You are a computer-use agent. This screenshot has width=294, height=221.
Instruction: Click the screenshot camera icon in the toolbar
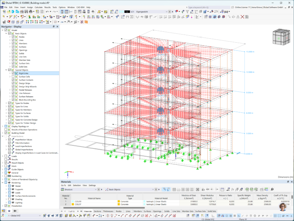[247, 17]
